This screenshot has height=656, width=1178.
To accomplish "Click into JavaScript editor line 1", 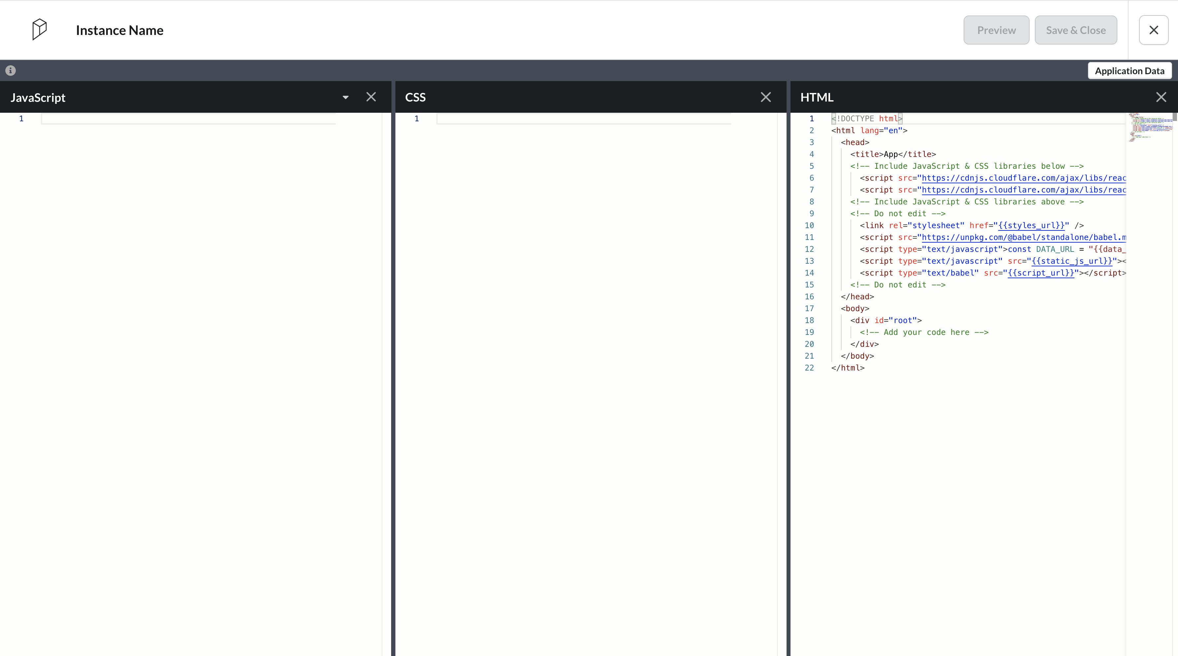I will pos(188,119).
